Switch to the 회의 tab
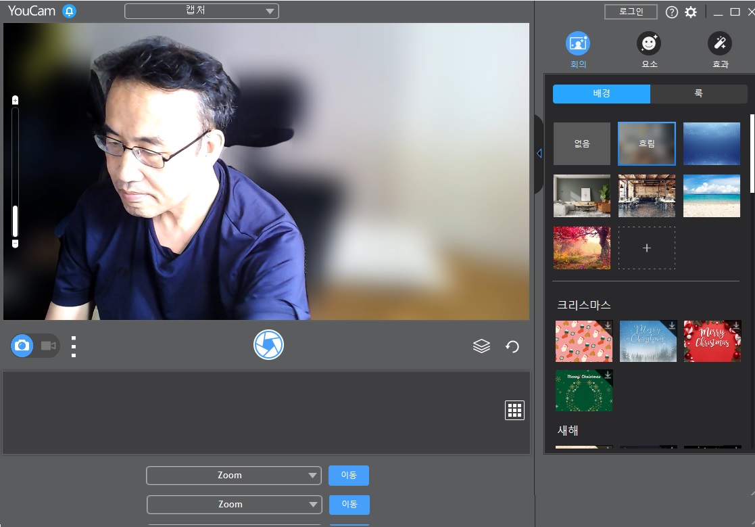 [x=578, y=50]
